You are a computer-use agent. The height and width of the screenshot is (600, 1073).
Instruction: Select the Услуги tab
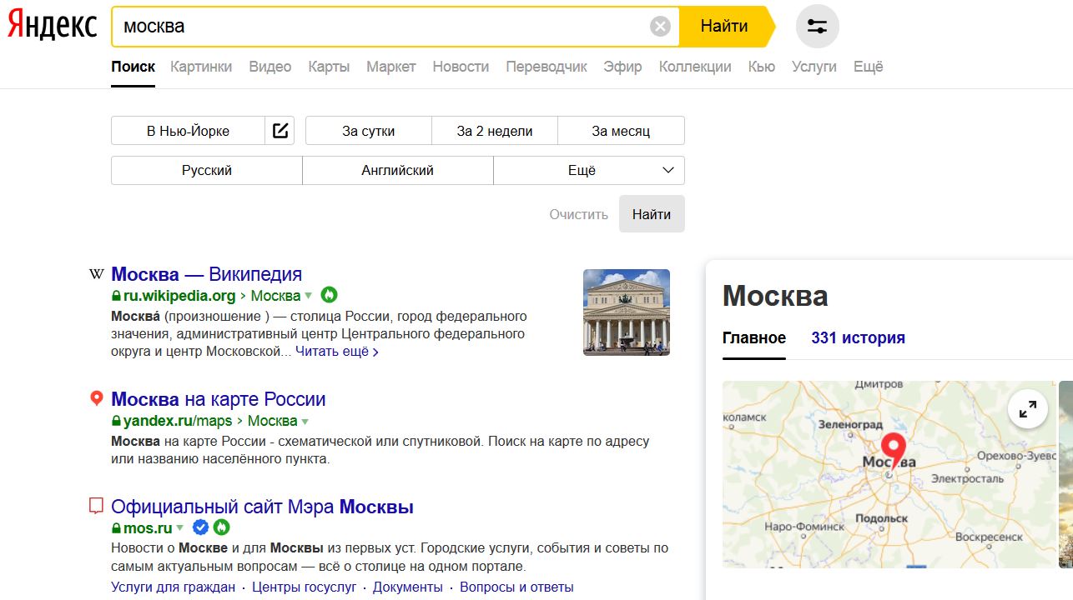pos(814,67)
